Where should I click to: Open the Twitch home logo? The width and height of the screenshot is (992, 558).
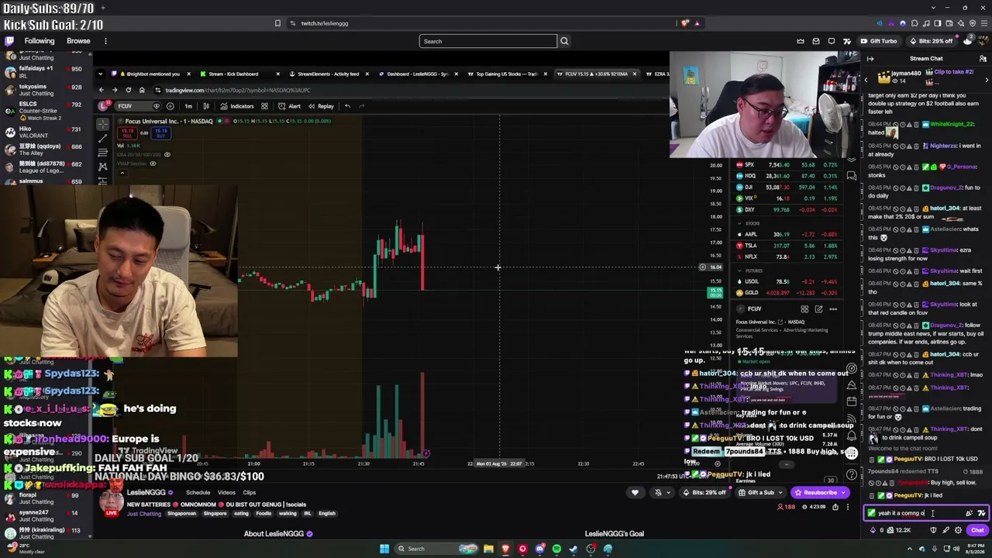coord(9,41)
